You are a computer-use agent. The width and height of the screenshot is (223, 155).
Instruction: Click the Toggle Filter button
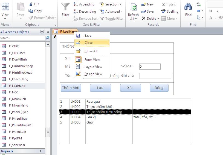(x=112, y=19)
